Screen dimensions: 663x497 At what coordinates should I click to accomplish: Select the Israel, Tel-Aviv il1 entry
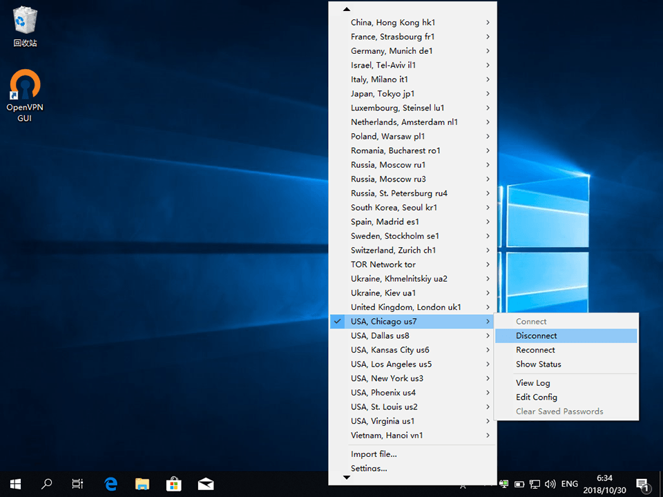(x=413, y=65)
